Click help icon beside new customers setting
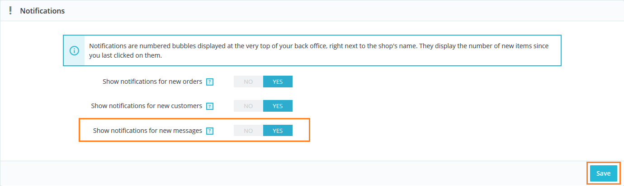Viewport: 624px width, 186px height. [x=209, y=106]
